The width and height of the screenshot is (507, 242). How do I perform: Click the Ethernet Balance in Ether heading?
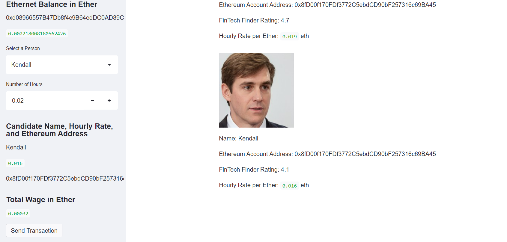(x=51, y=4)
